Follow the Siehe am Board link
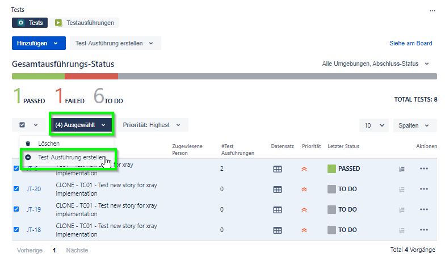Screen dimensions: 445x274 pos(411,43)
